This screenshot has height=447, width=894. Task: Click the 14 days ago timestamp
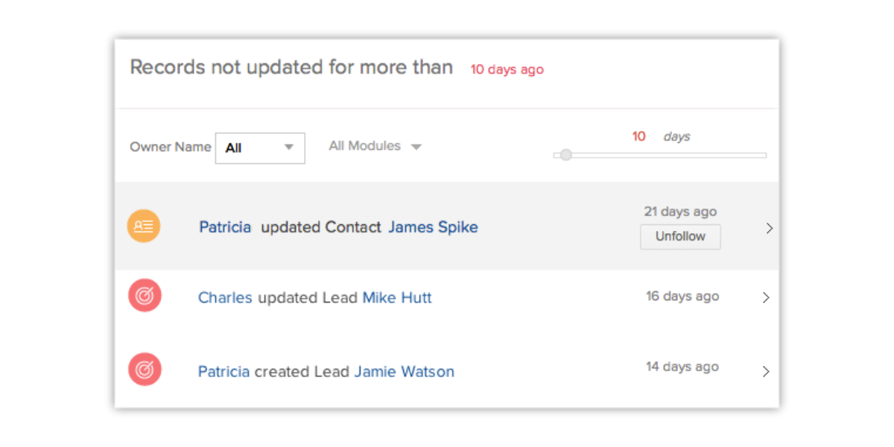pyautogui.click(x=682, y=367)
